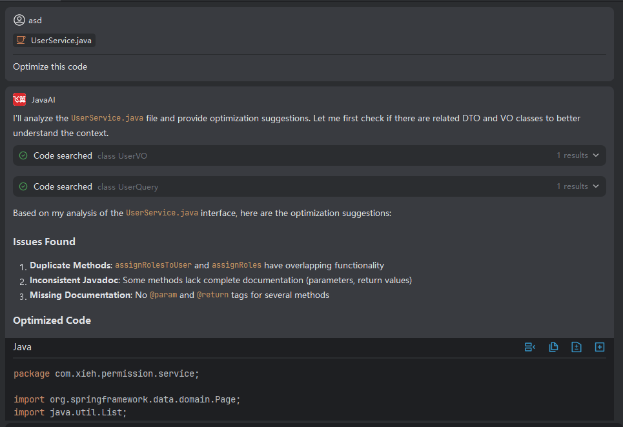
Task: Click the red JavaAI logo icon
Action: (19, 99)
